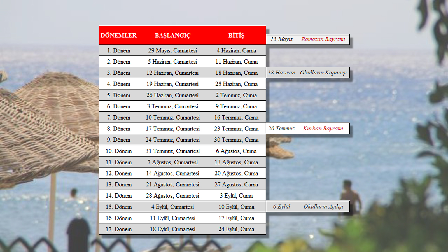The image size is (448, 252).
Task: Select the '12. Dönem' cell
Action: (x=119, y=174)
